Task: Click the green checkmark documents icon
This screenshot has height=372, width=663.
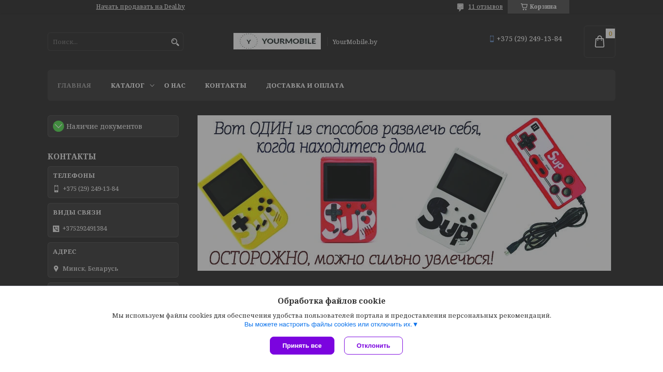Action: (59, 126)
